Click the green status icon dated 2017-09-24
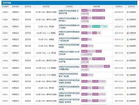 [x=128, y=94]
